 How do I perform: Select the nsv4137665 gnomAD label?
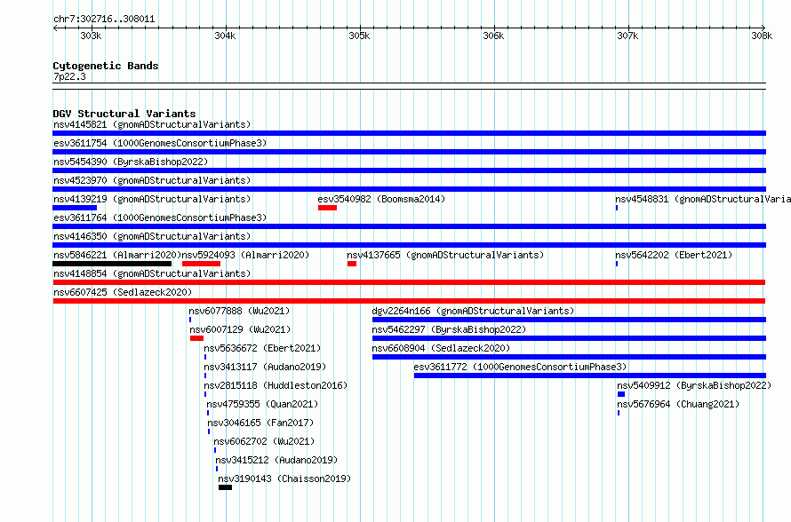(x=445, y=255)
